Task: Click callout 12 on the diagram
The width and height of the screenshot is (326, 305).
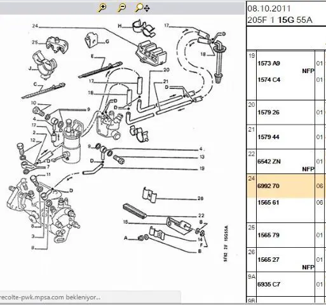Action: point(32,140)
